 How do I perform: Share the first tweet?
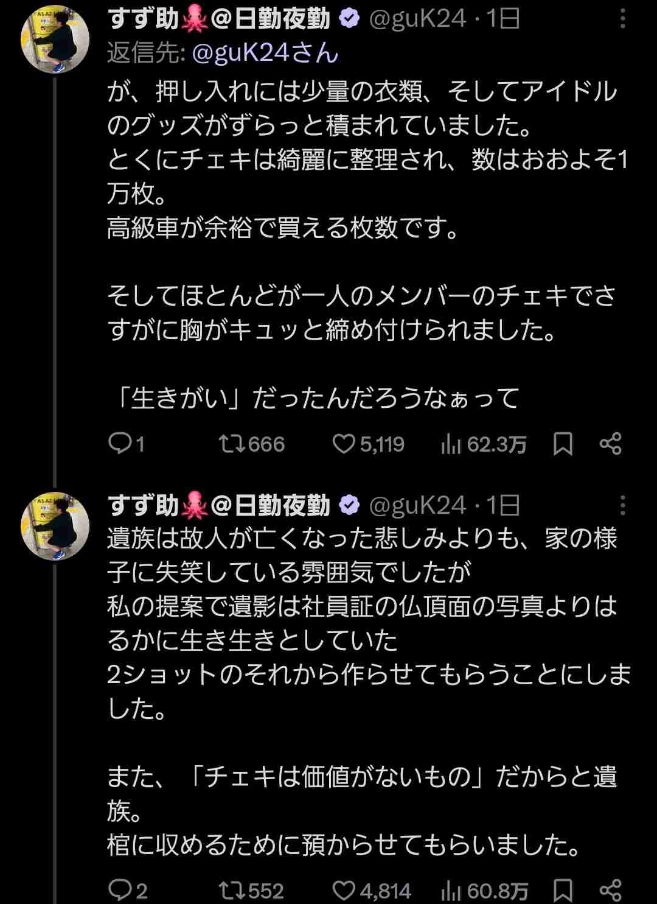[x=610, y=444]
